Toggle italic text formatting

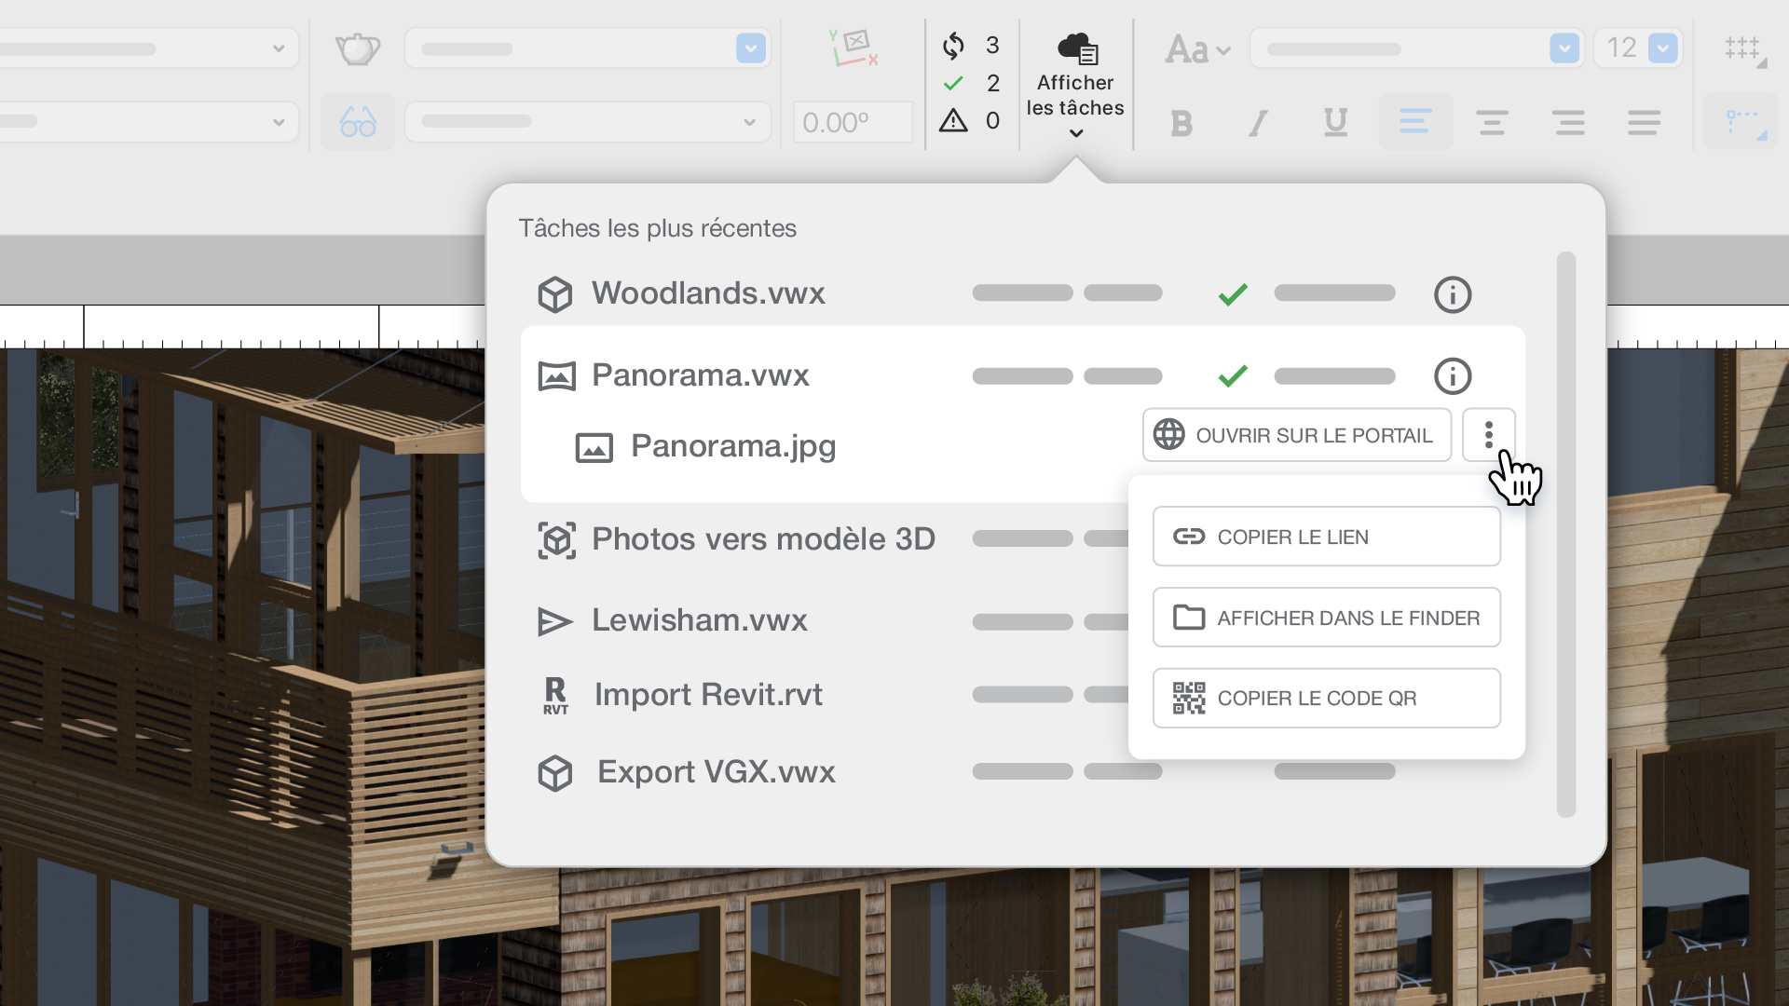(1258, 122)
